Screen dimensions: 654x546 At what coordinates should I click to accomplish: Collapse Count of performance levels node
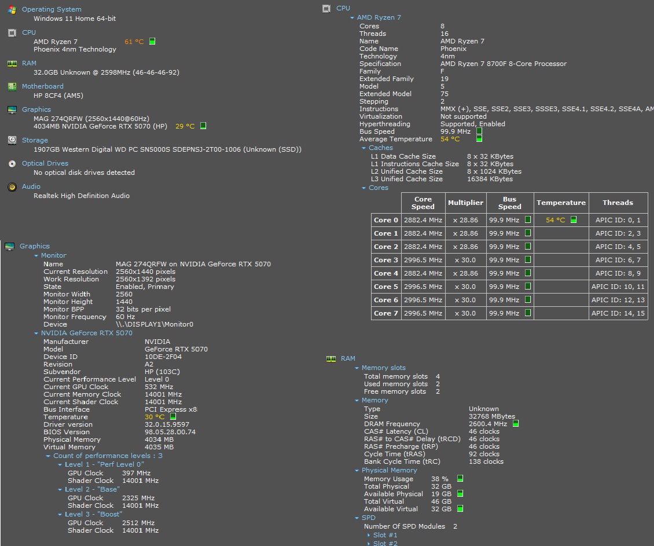[48, 456]
